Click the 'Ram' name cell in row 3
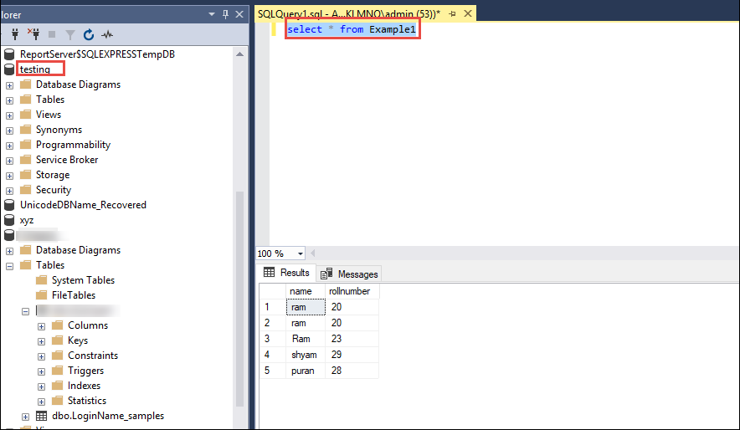This screenshot has height=430, width=740. 306,339
